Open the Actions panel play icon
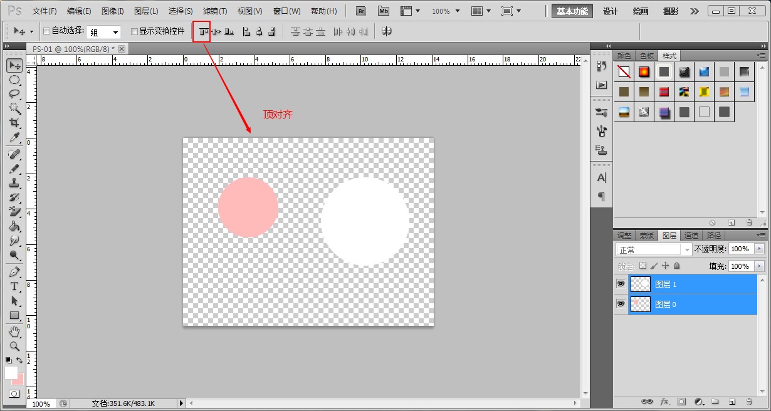This screenshot has height=411, width=771. [x=602, y=85]
